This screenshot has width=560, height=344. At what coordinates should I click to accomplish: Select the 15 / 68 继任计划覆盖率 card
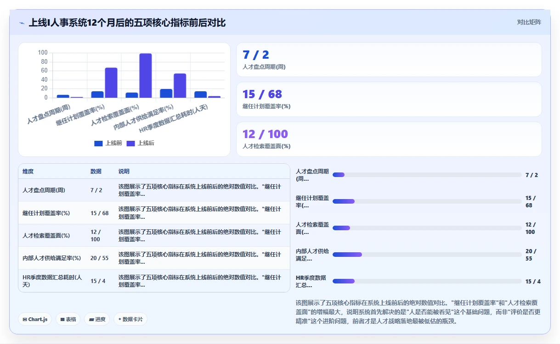[x=389, y=99]
